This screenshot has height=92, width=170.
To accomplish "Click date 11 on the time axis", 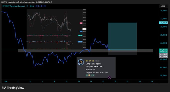I will tap(66, 82).
